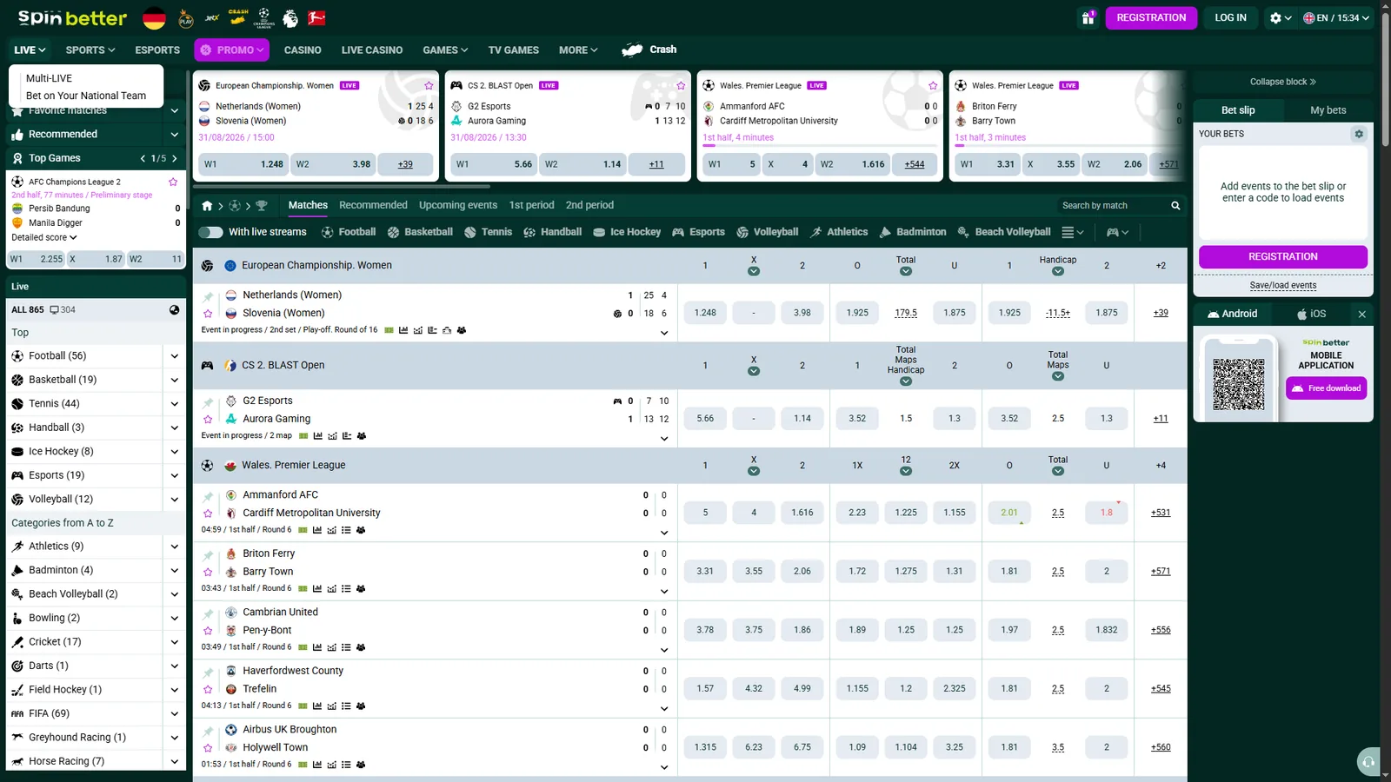Open gamepad esports filter dropdown
The width and height of the screenshot is (1391, 782).
(1118, 232)
